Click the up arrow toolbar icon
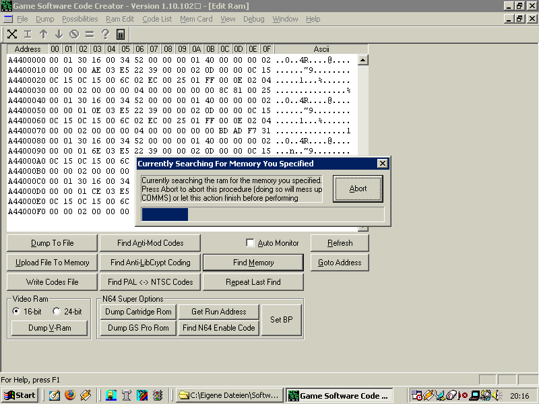Viewport: 539px width, 404px height. point(43,34)
